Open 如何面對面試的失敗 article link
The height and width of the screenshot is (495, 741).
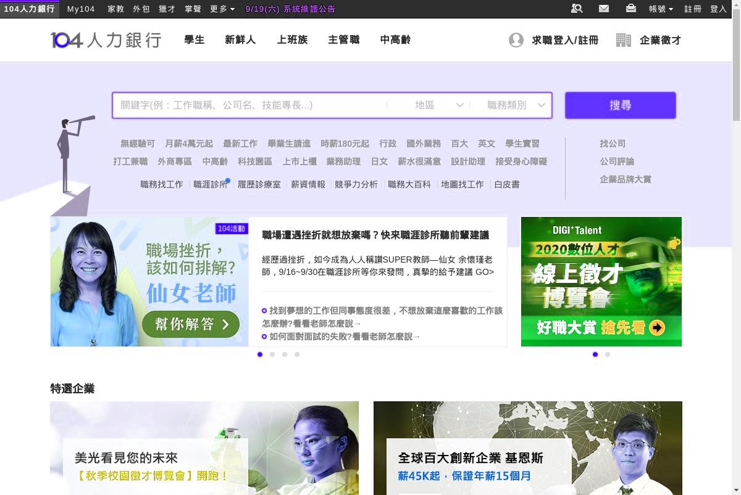point(345,337)
